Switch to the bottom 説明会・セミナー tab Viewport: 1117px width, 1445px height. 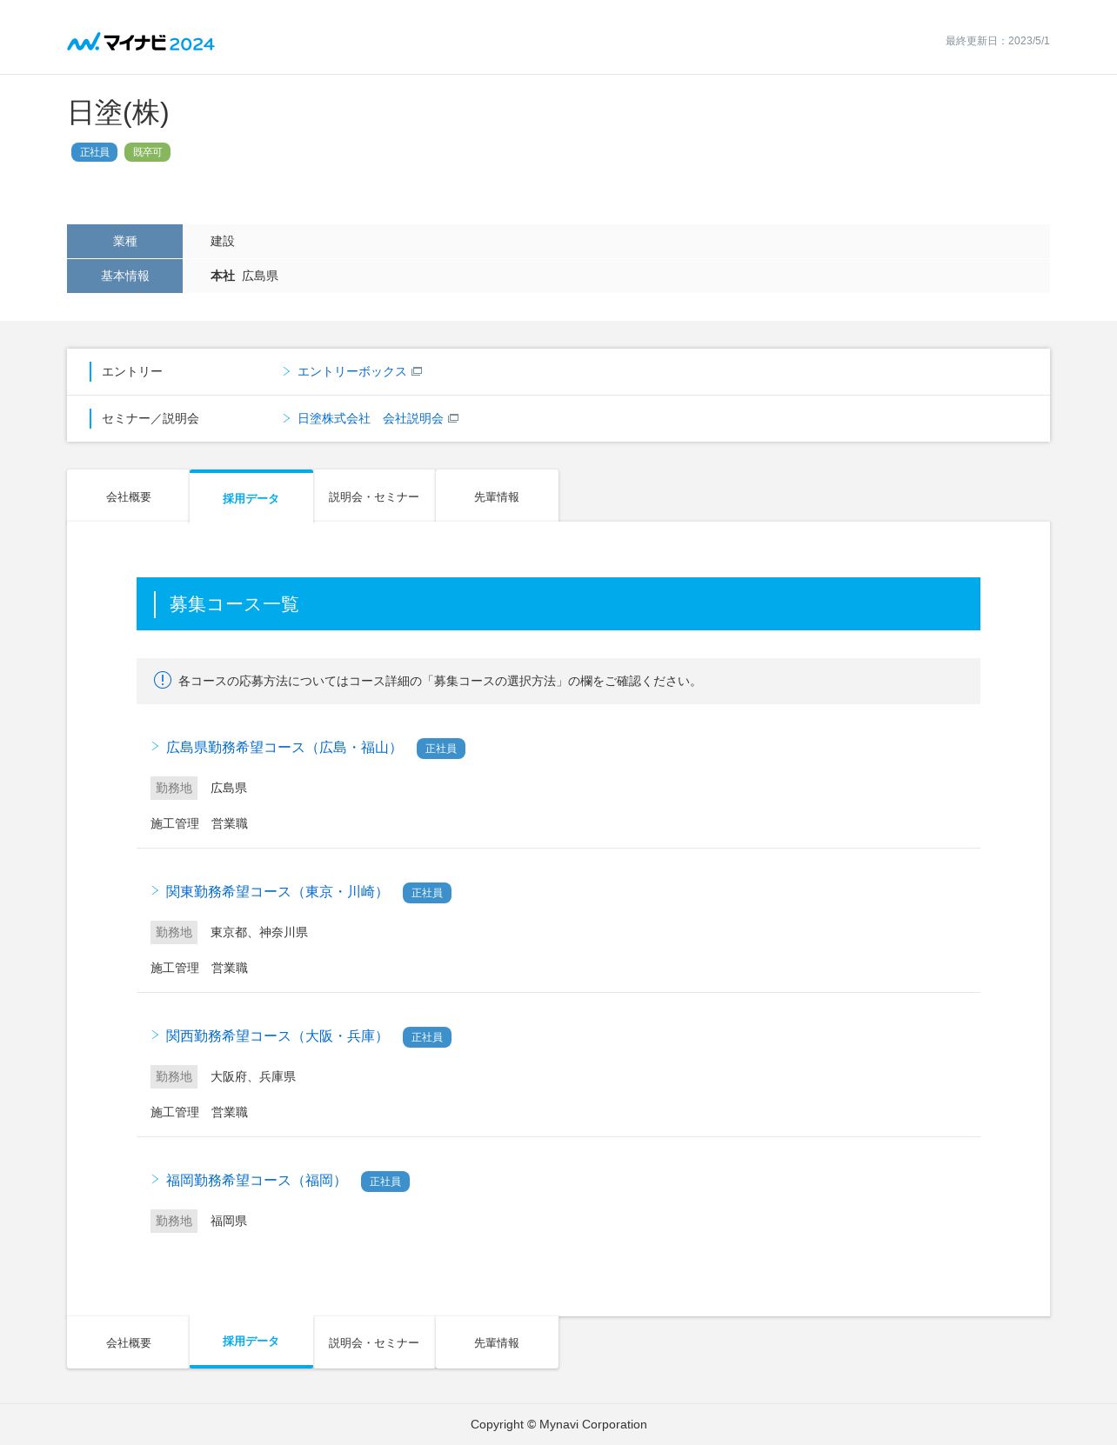pyautogui.click(x=374, y=1342)
